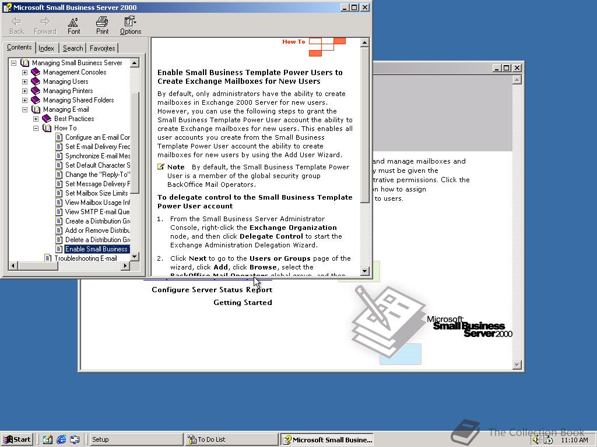
Task: Launch Internet Explorer from quick launch
Action: point(61,439)
